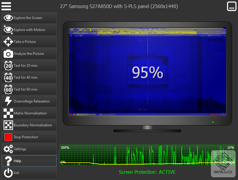Viewport: 238px width, 180px height.
Task: Start Test for 40 min.
Action: tap(26, 77)
